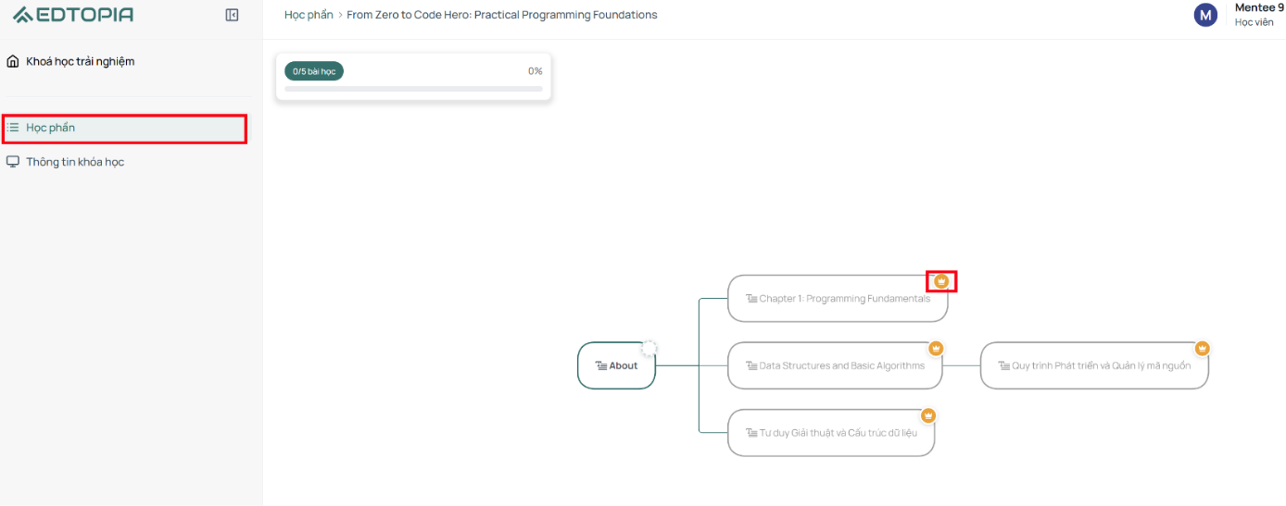This screenshot has width=1286, height=506.
Task: Click the crown badge on Chapter 1 node
Action: pos(941,281)
